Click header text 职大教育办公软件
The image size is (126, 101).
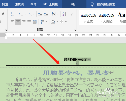76,60
